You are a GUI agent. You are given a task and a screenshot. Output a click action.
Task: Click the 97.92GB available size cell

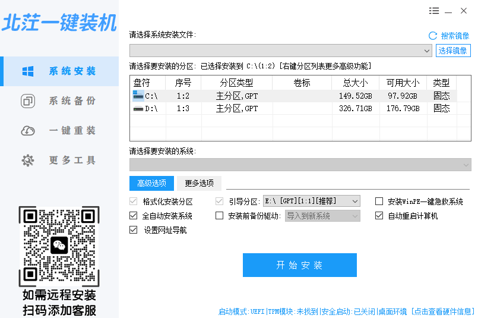tap(403, 96)
